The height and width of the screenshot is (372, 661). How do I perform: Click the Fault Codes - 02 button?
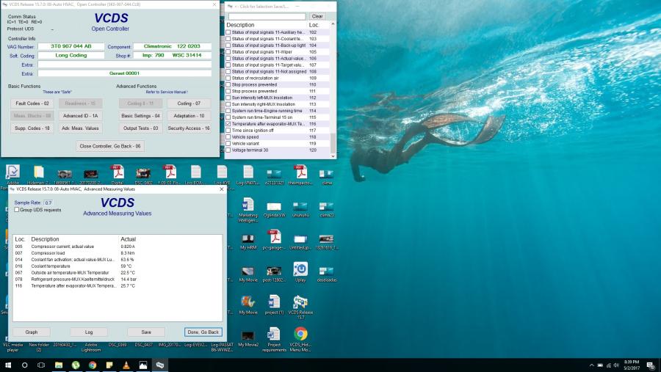[x=32, y=103]
